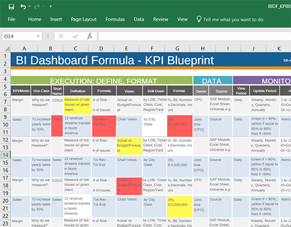Select row 9 header
Image resolution: width=291 pixels, height=227 pixels.
point(5,117)
